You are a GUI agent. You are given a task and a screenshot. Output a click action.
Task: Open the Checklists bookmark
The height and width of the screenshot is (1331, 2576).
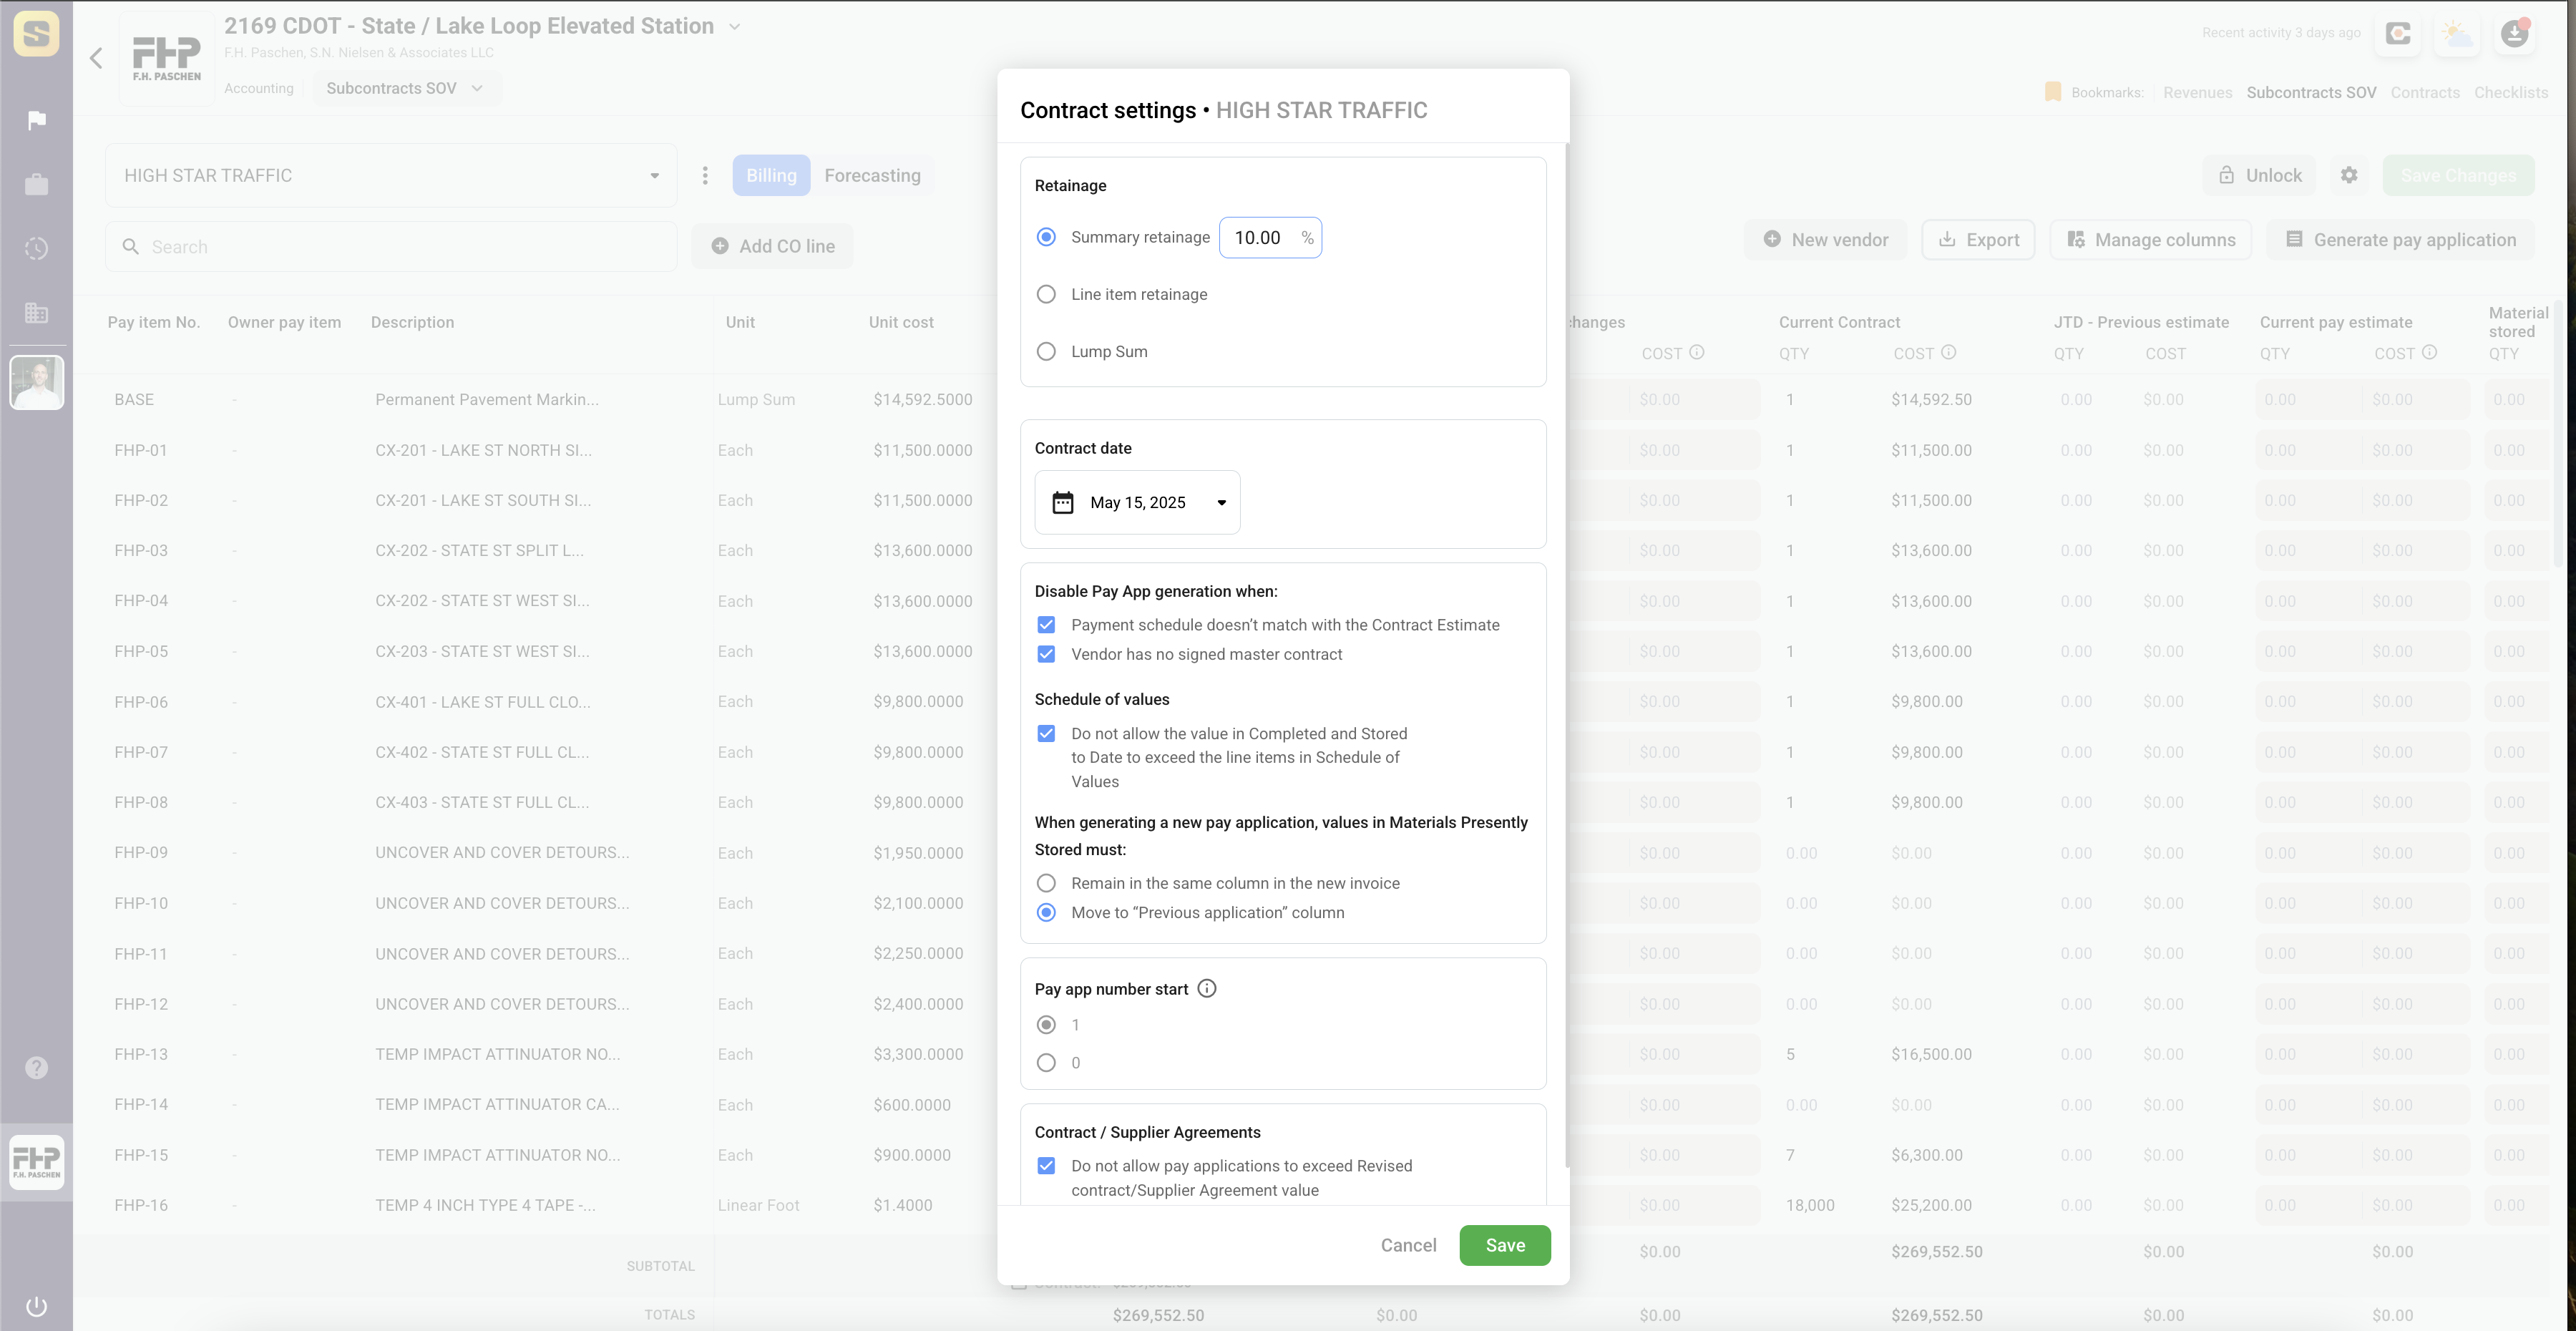click(2511, 92)
